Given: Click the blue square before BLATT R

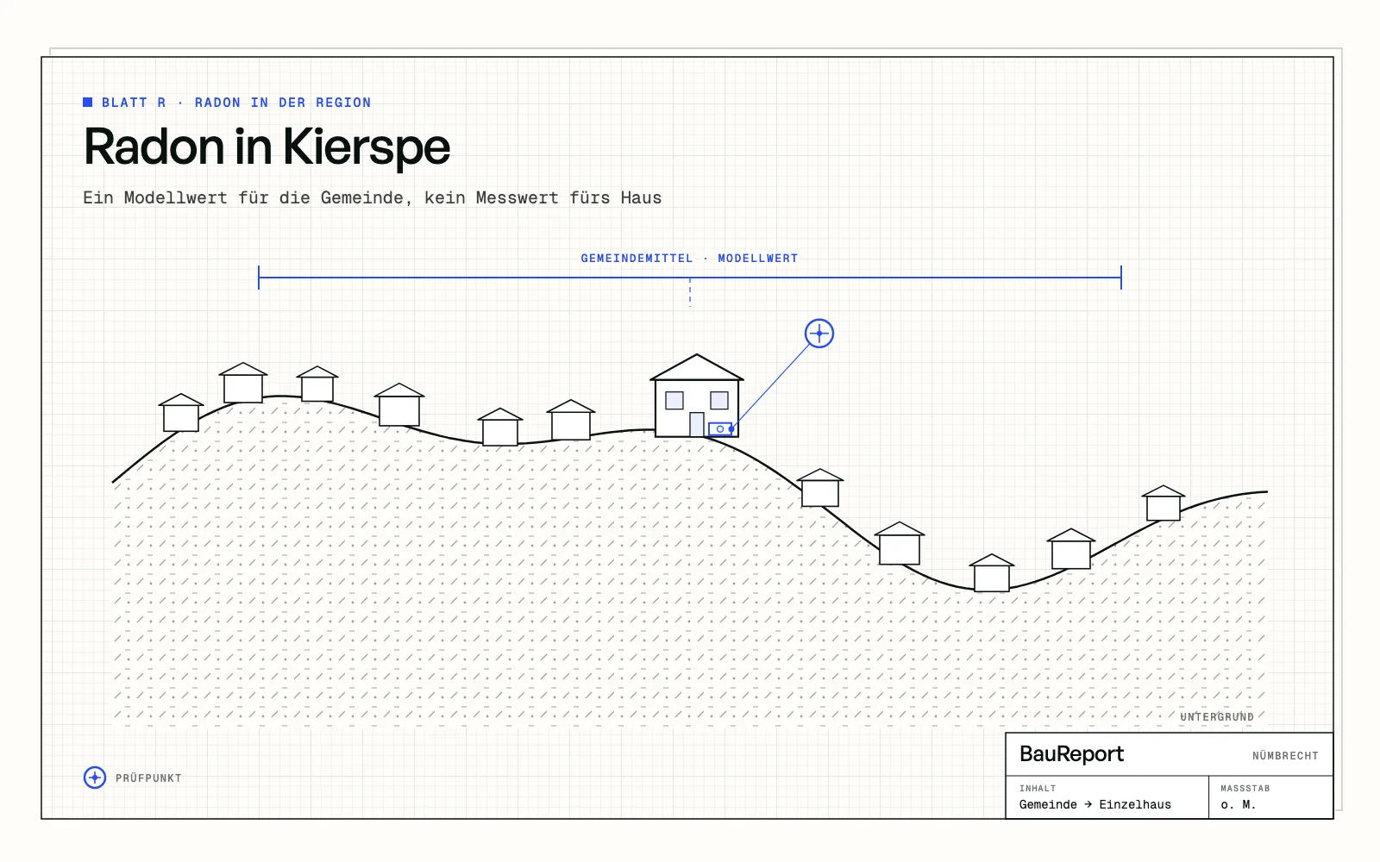Looking at the screenshot, I should tap(87, 102).
